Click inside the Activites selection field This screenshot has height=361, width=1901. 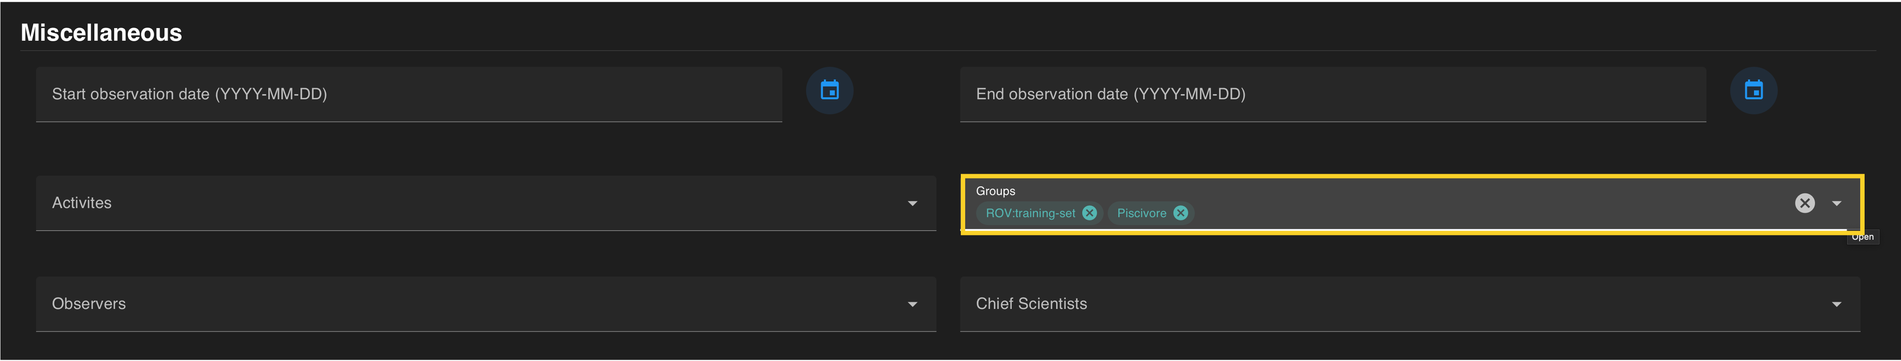coord(472,203)
